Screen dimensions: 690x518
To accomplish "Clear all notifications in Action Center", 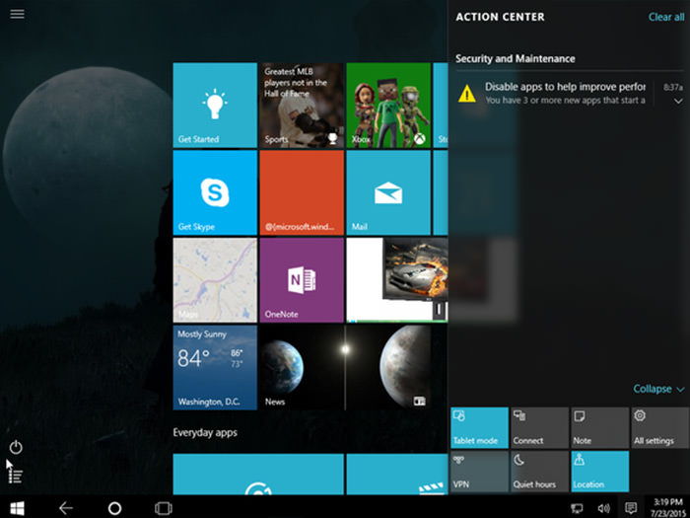I will point(665,17).
